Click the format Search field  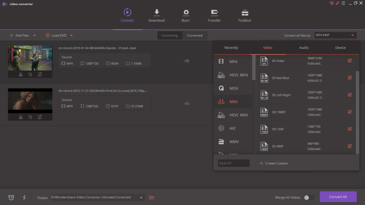(x=234, y=163)
